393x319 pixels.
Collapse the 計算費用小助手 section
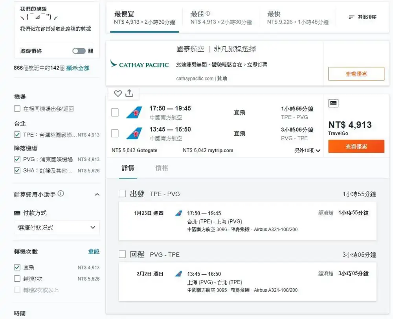point(97,194)
